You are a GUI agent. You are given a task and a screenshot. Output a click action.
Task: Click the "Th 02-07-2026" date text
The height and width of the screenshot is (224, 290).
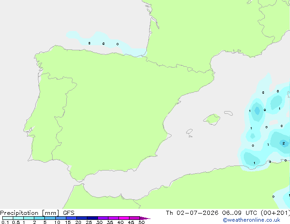point(192,213)
